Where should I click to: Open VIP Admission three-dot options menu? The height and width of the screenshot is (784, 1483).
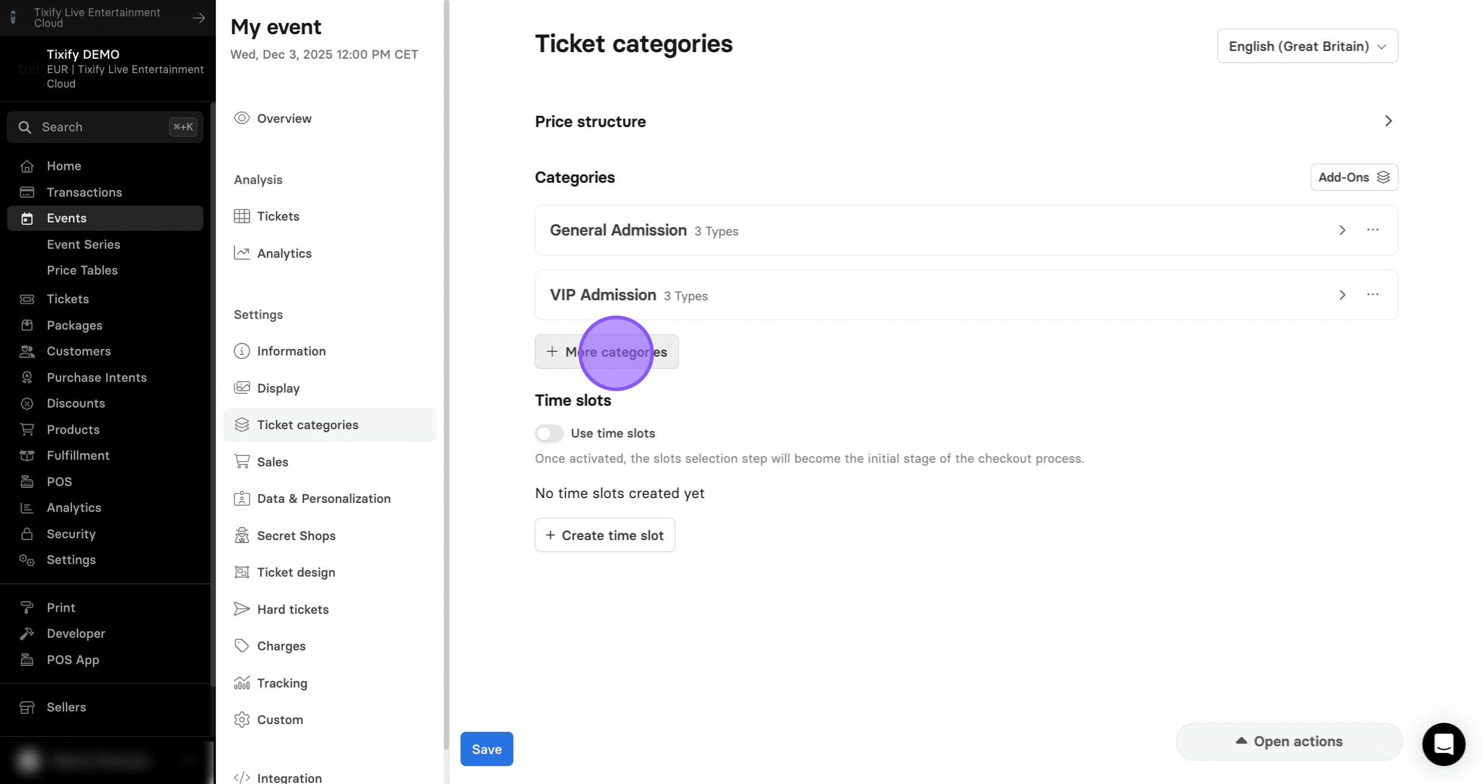[x=1373, y=295]
